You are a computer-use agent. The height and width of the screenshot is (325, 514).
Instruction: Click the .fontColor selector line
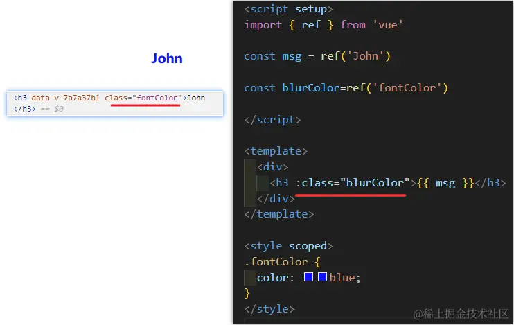tap(282, 262)
